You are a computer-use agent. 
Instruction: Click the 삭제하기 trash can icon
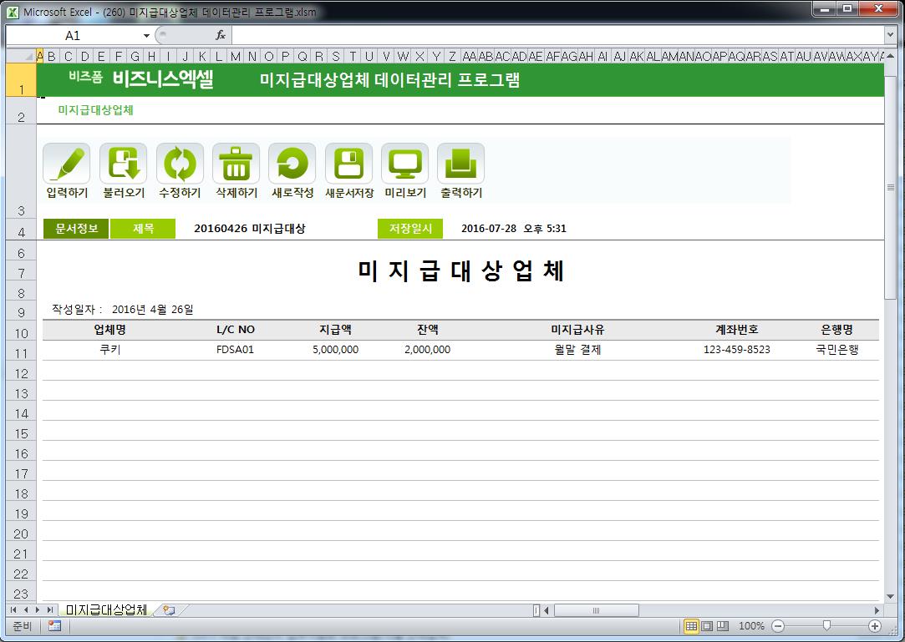click(236, 164)
